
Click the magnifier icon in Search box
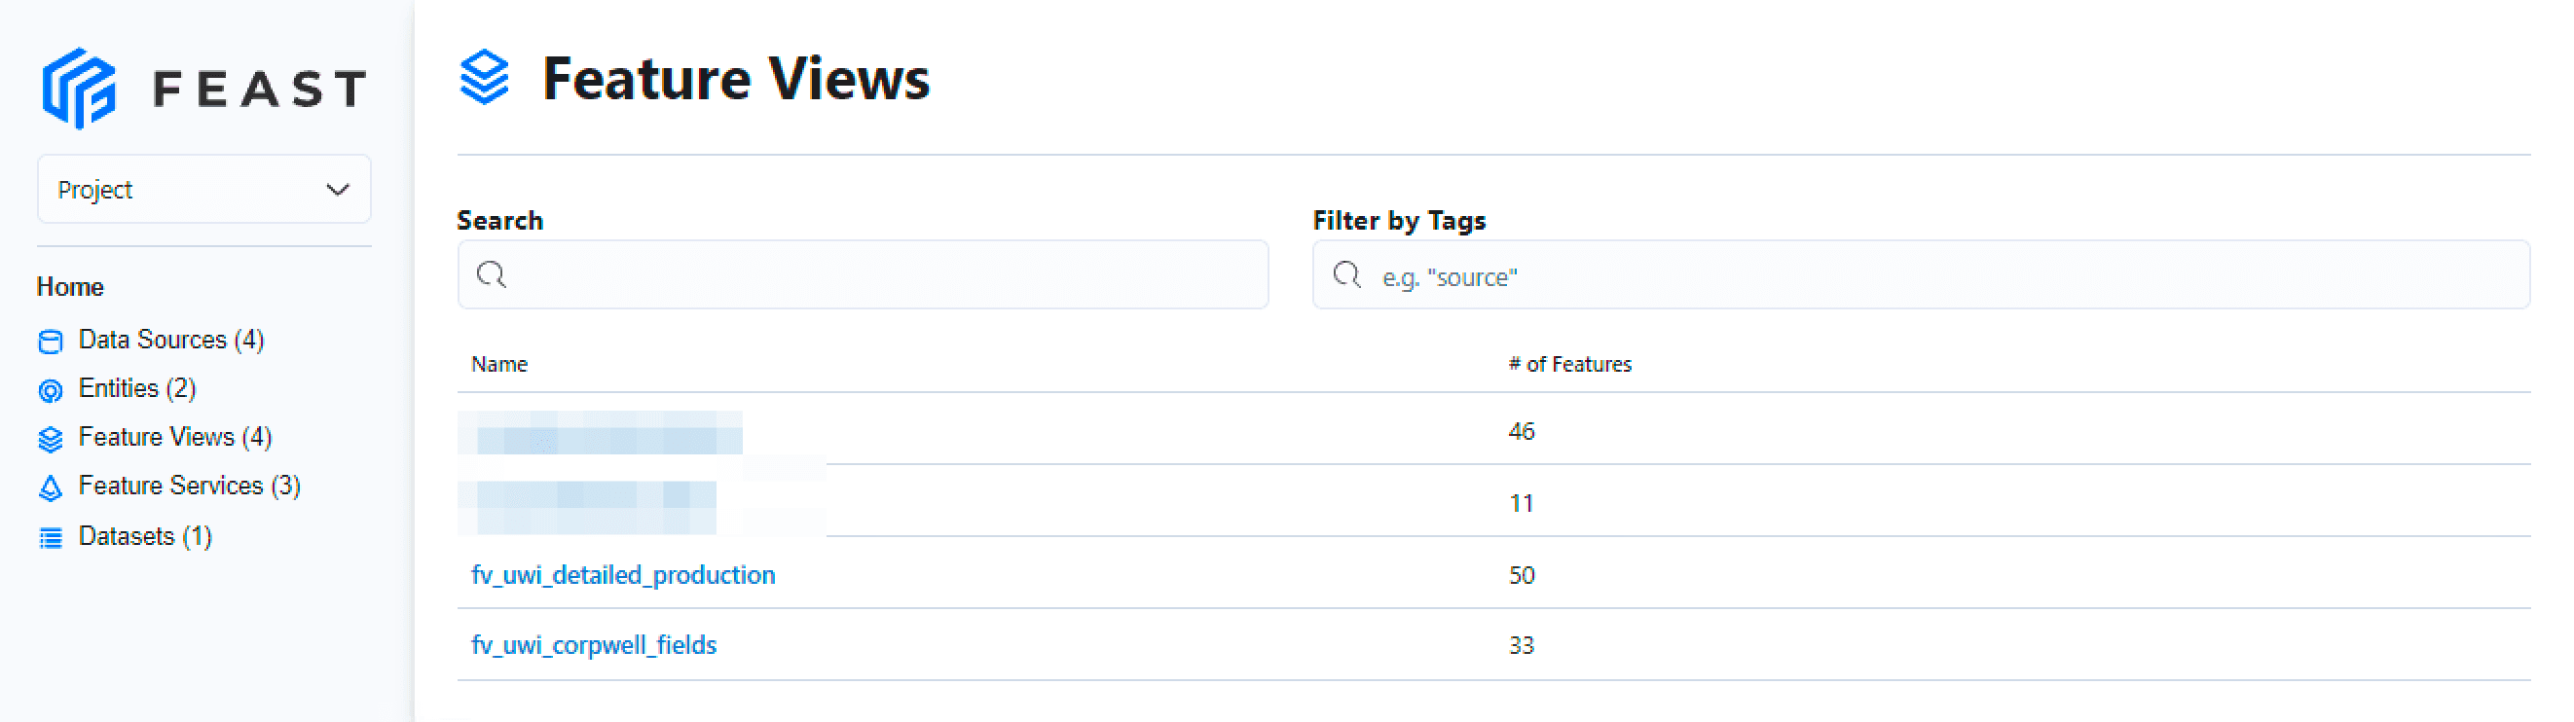coord(492,274)
